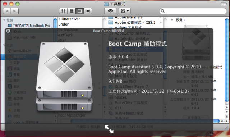Collapse the 設備 sidebar section
Viewport: 230px width, 137px height.
pyautogui.click(x=4, y=20)
